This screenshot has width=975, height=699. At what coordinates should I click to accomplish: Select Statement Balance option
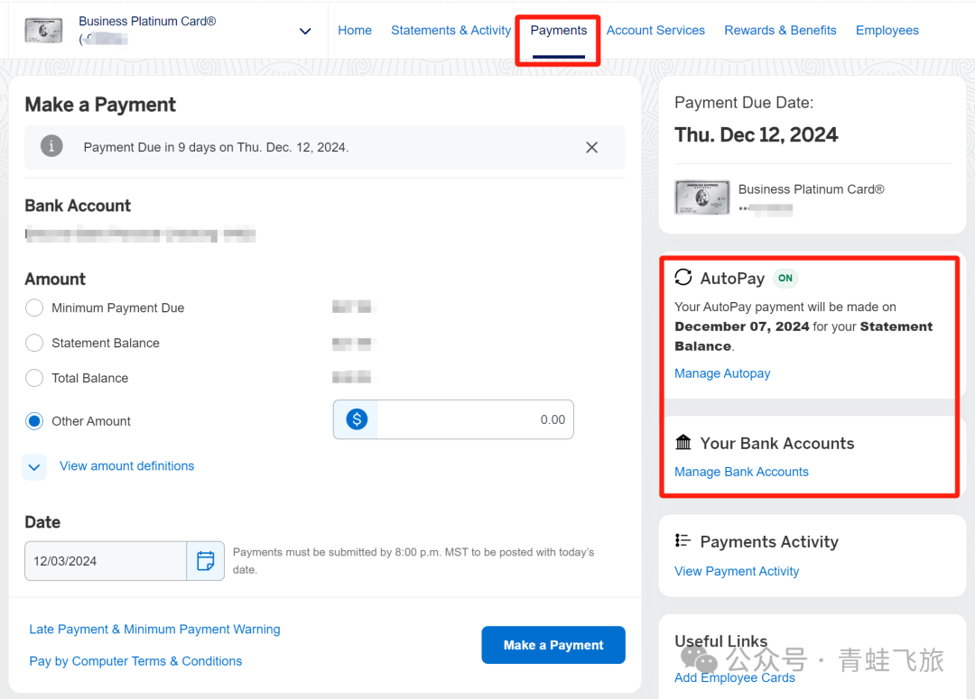pos(34,343)
